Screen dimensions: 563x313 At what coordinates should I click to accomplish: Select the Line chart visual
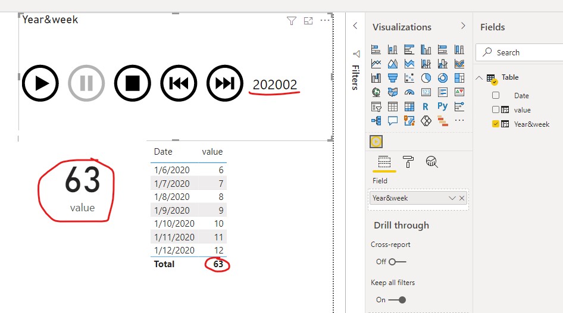[376, 64]
